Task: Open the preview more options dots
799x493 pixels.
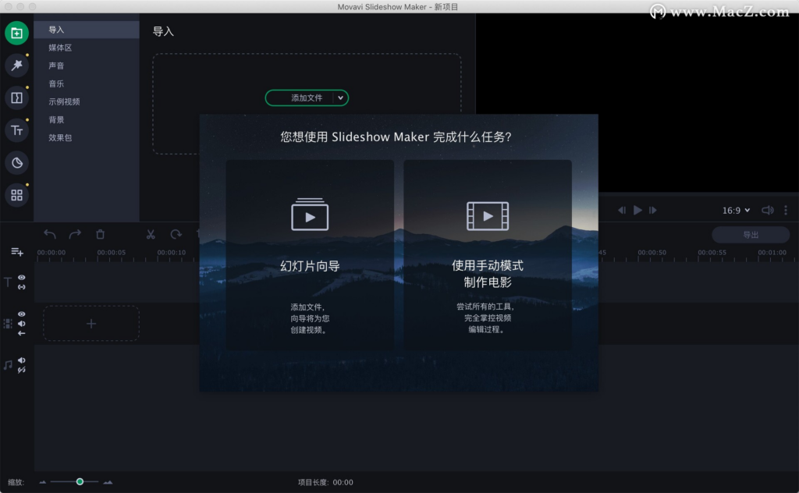Action: [785, 210]
